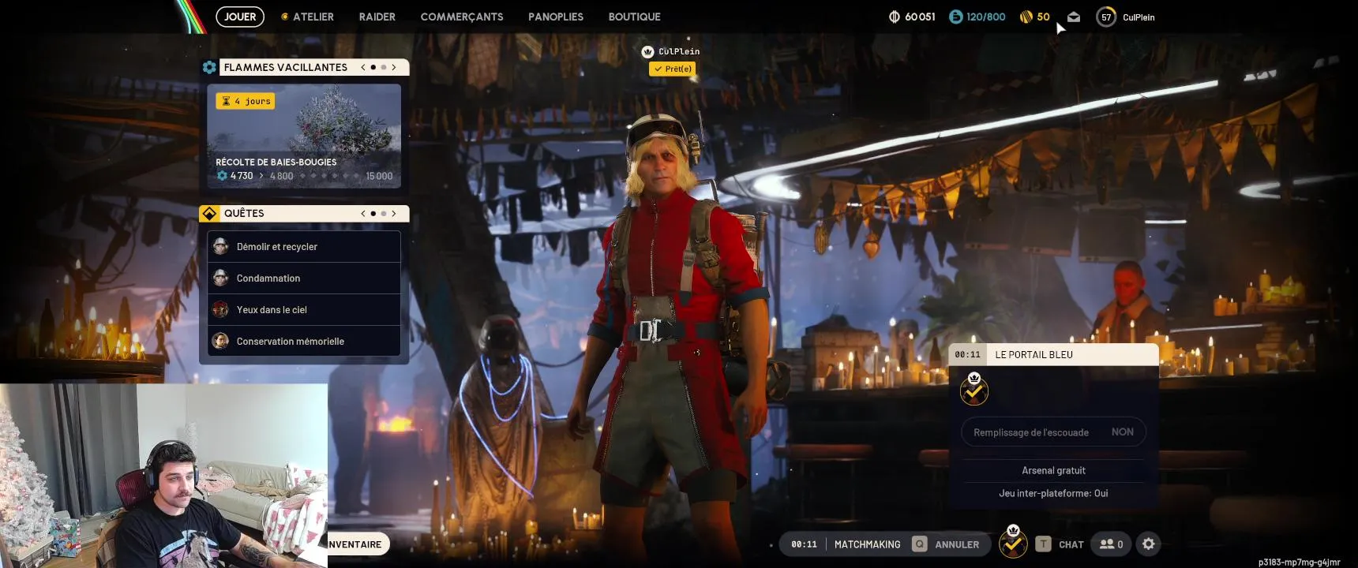
Task: Open the Condamnation quest
Action: [x=304, y=278]
